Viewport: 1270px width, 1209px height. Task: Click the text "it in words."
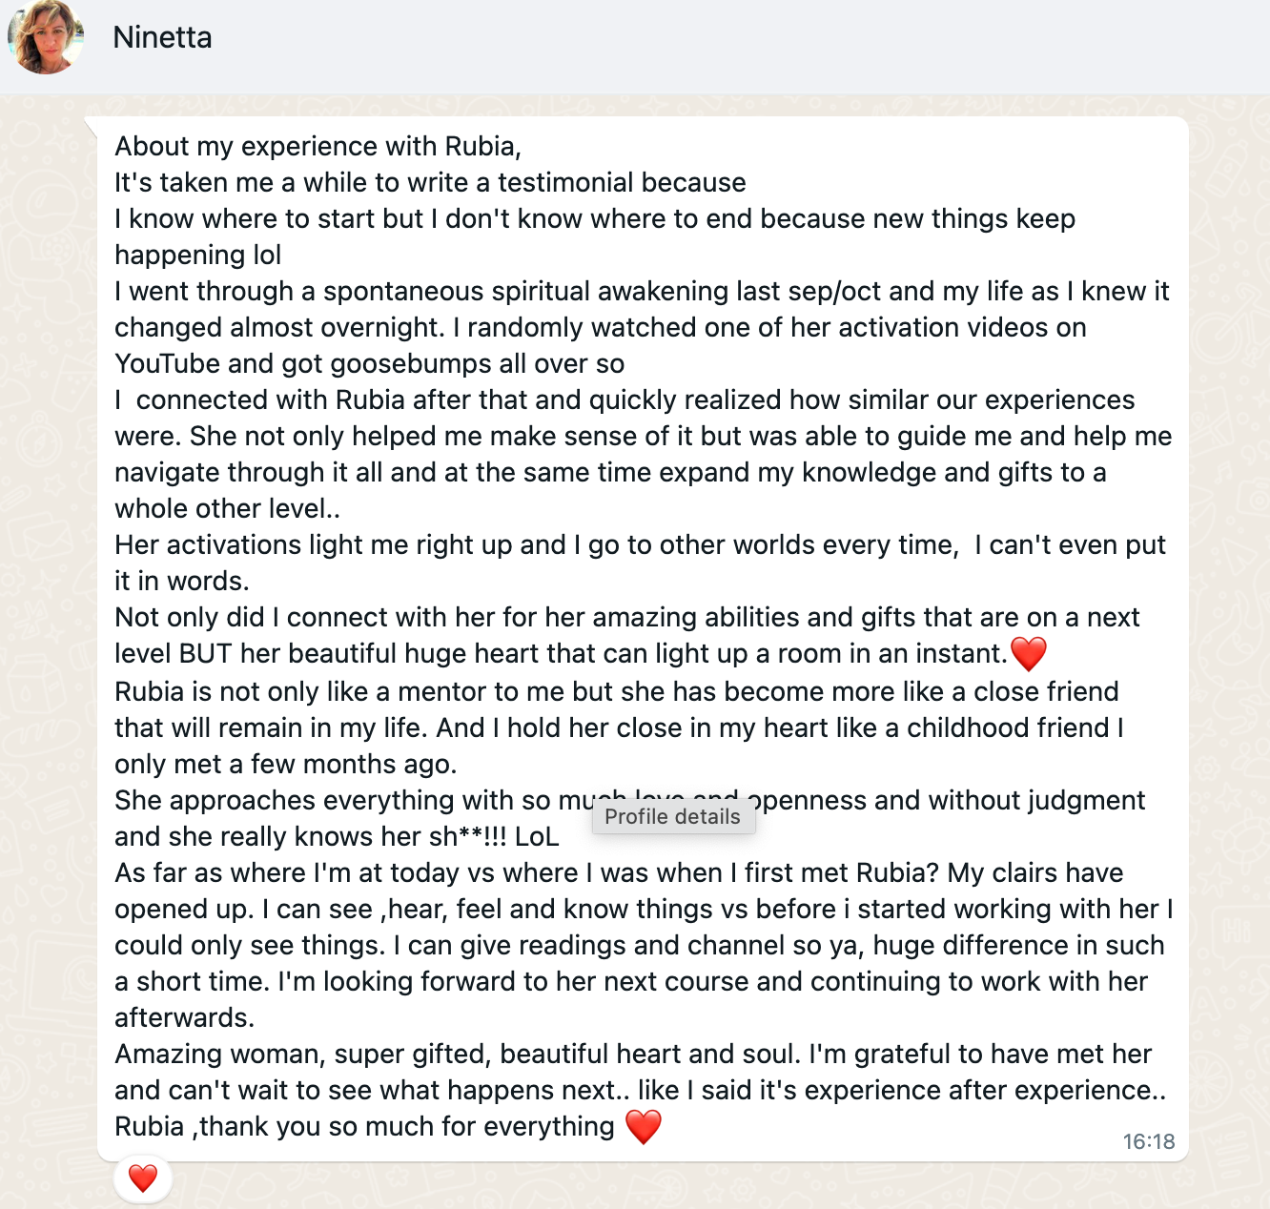pos(181,581)
